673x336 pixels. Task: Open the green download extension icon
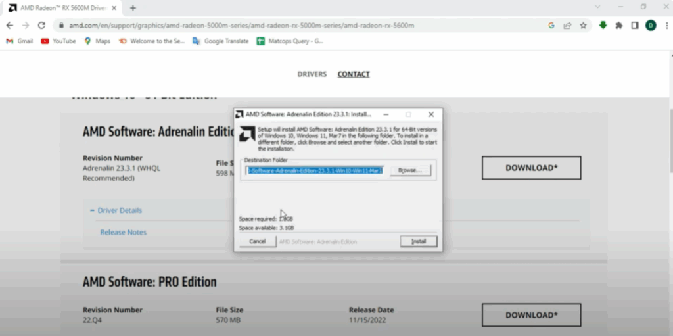click(x=603, y=26)
